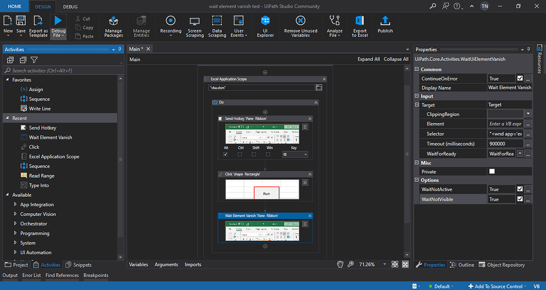The image size is (546, 290).
Task: Edit the Timeout milliseconds field
Action: coord(505,143)
